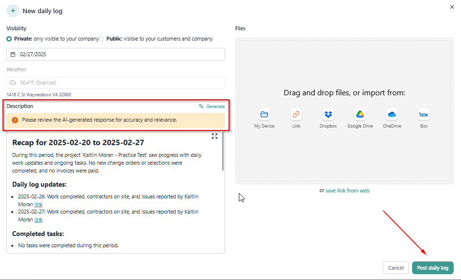Expand description editor to fullscreen
Image resolution: width=461 pixels, height=280 pixels.
tap(215, 136)
